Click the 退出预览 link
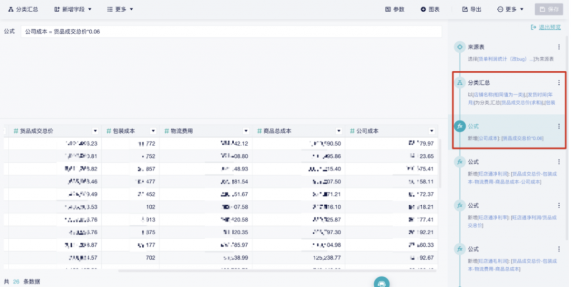This screenshot has width=571, height=297. (546, 27)
